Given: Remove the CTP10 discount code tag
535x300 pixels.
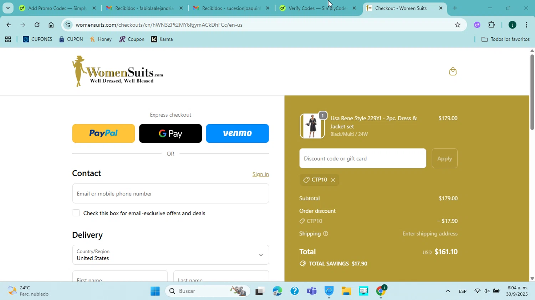Looking at the screenshot, I should click(x=333, y=180).
